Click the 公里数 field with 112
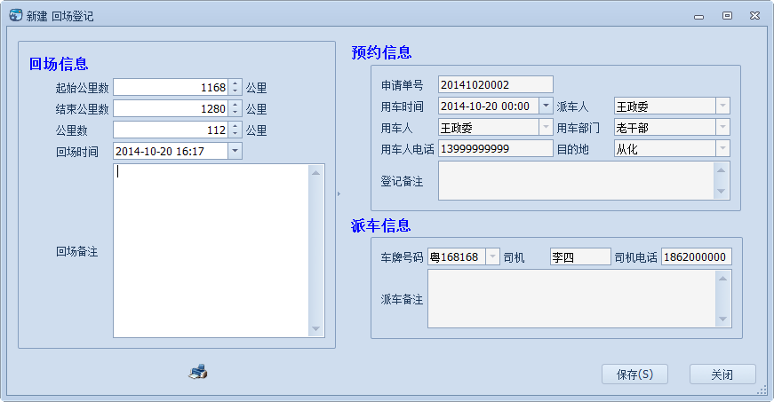Viewport: 774px width, 402px height. (171, 130)
